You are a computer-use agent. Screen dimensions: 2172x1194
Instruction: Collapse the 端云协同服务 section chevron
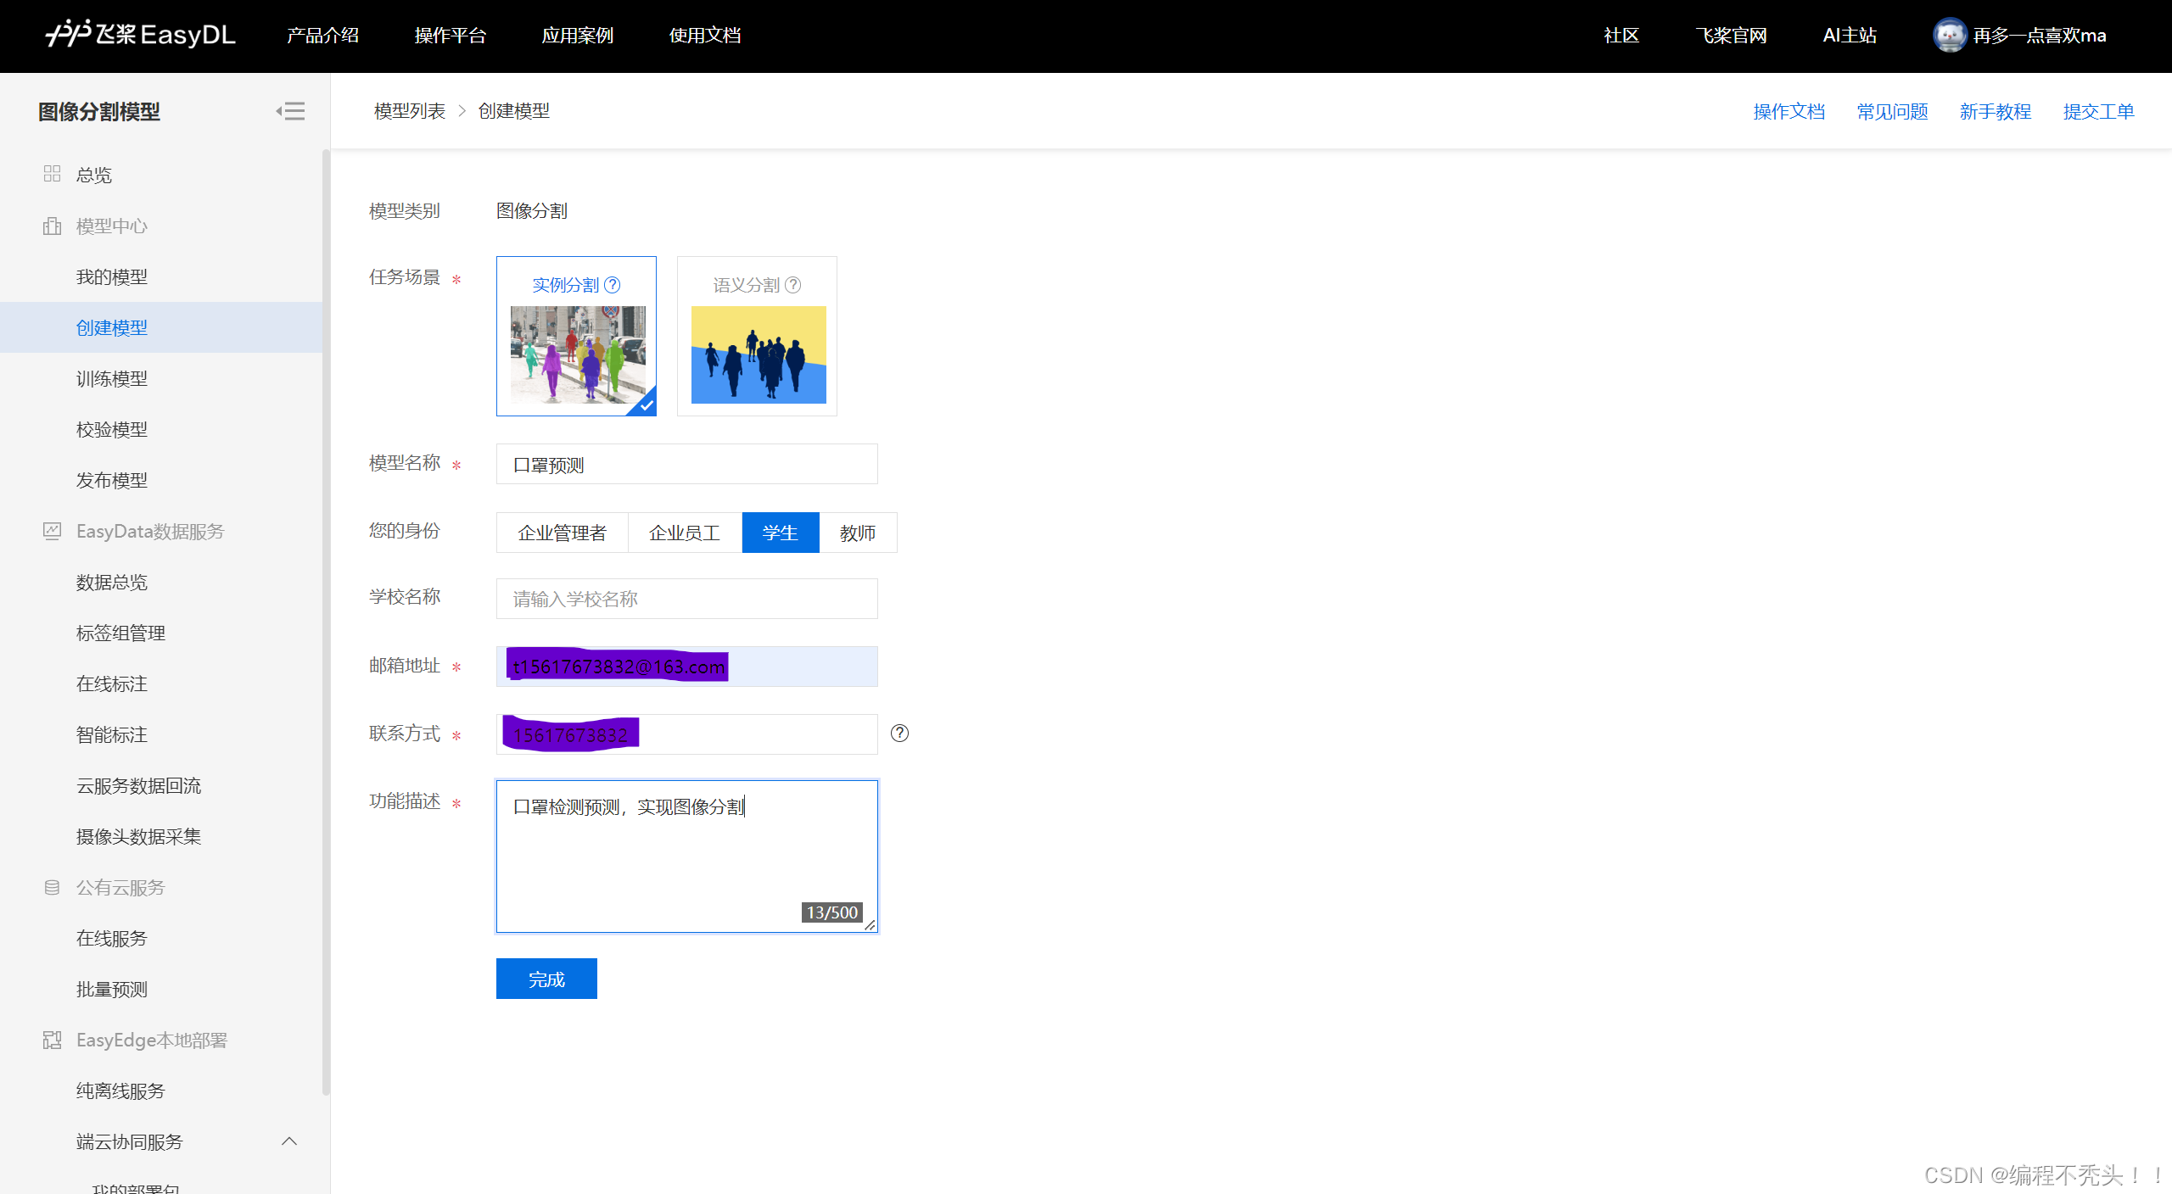289,1141
